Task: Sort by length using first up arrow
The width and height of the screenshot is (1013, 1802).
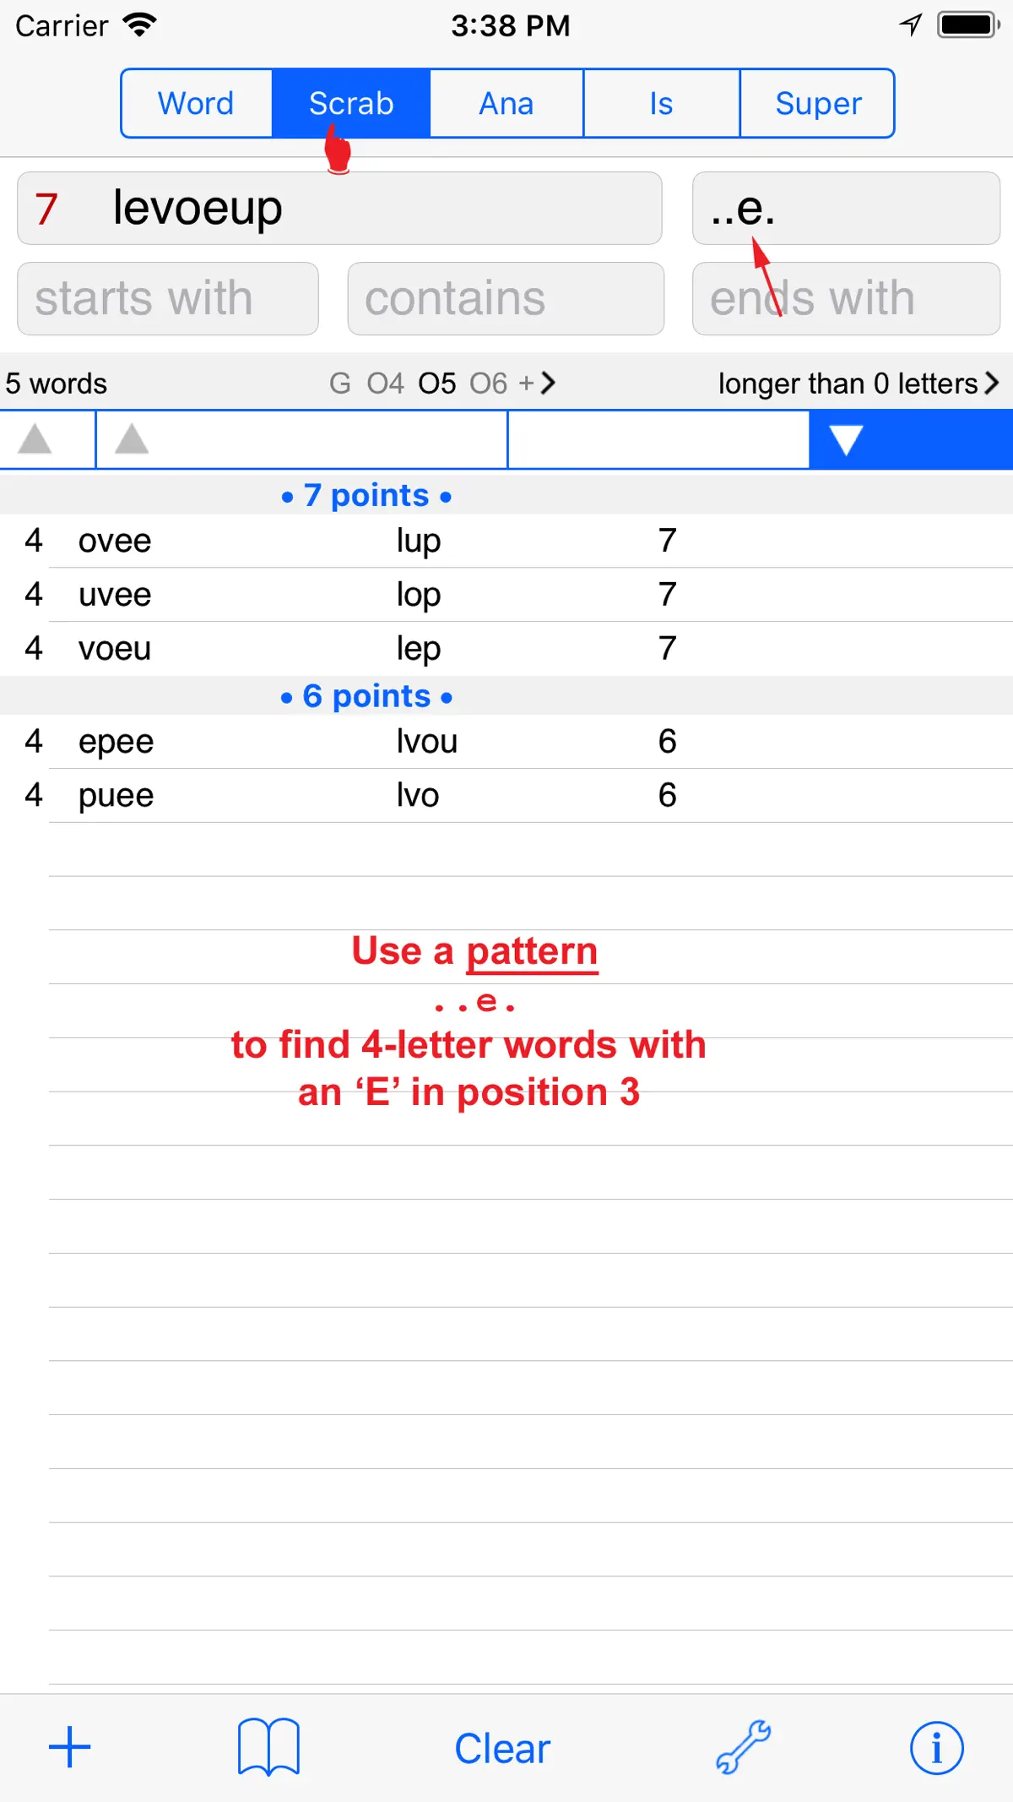Action: point(35,439)
